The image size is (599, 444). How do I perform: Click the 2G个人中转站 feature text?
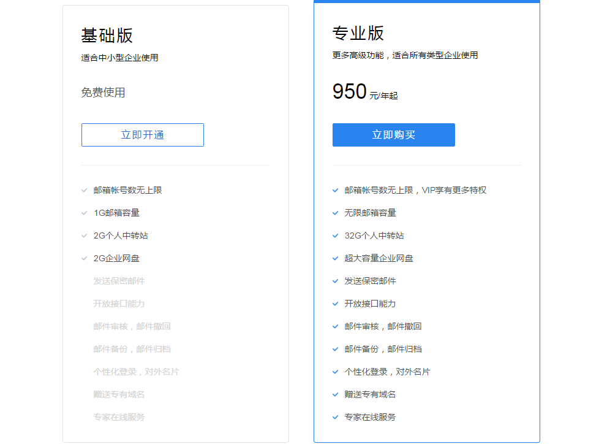tap(121, 235)
